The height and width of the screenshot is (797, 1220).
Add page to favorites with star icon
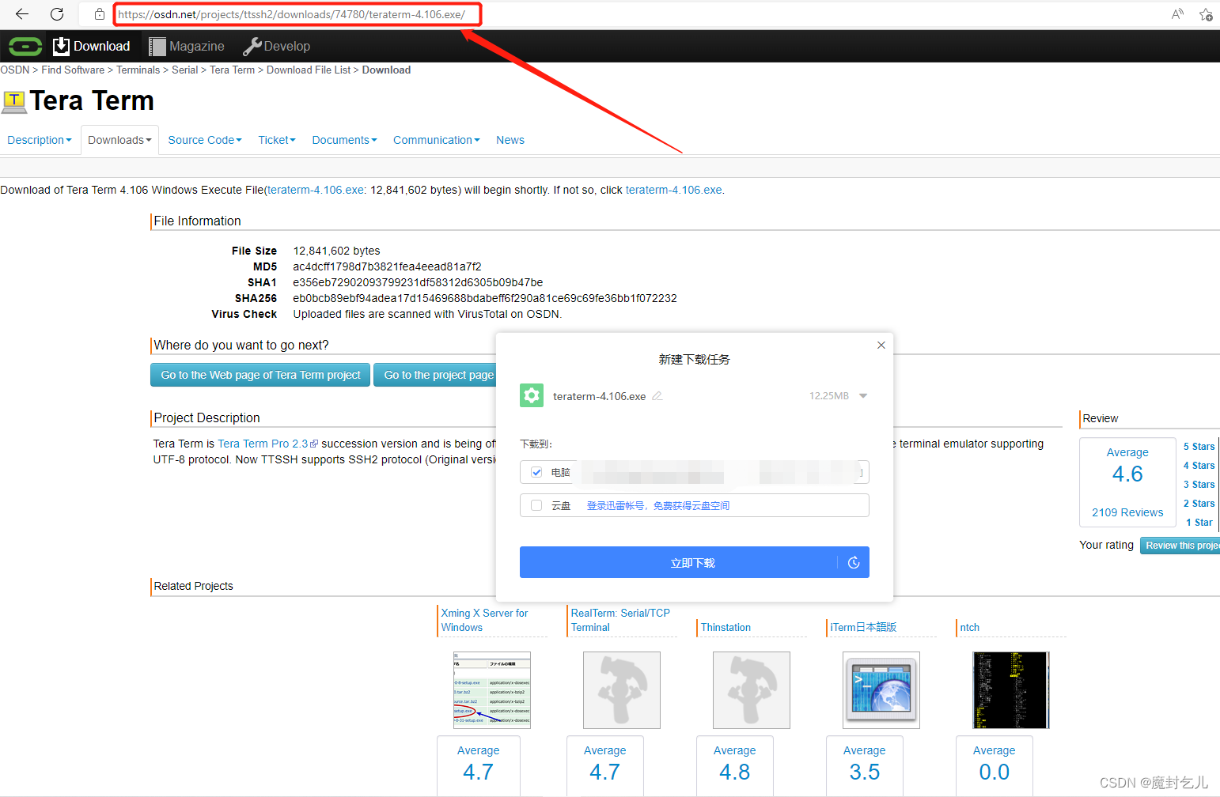(1206, 14)
